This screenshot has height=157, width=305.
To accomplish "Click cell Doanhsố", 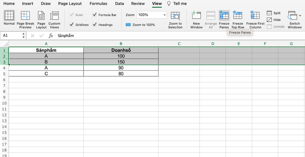I will 121,50.
